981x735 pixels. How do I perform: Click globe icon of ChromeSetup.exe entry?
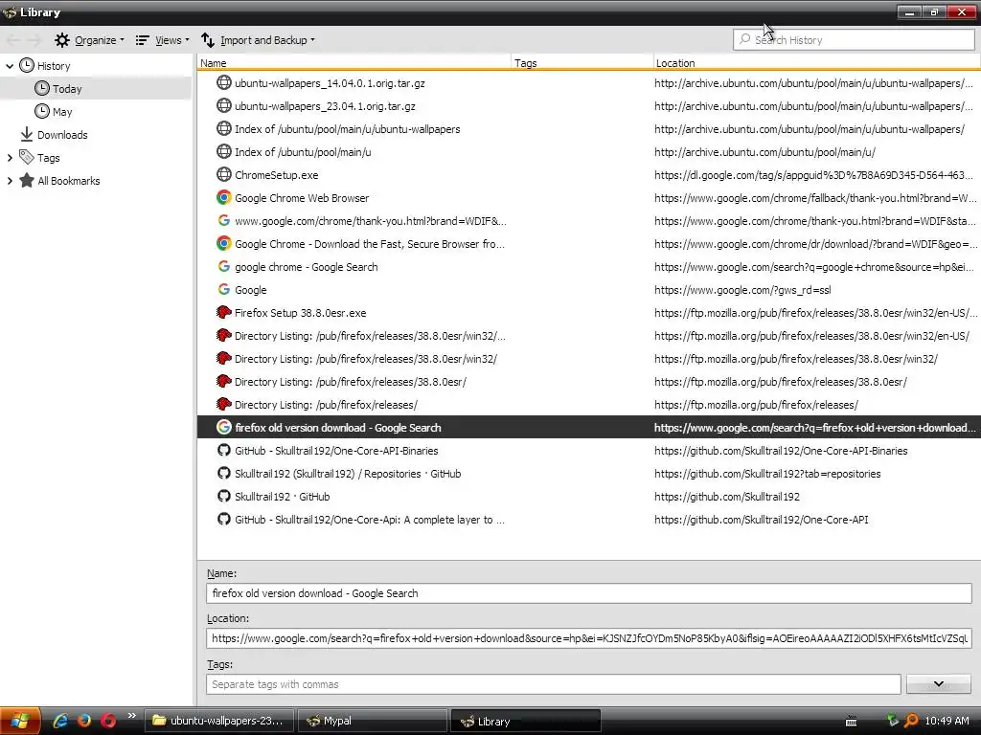coord(223,174)
